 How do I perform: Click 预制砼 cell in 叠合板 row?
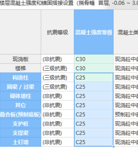point(126,115)
